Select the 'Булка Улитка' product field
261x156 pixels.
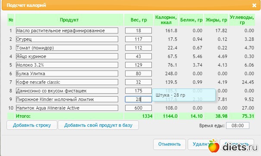tap(67, 73)
